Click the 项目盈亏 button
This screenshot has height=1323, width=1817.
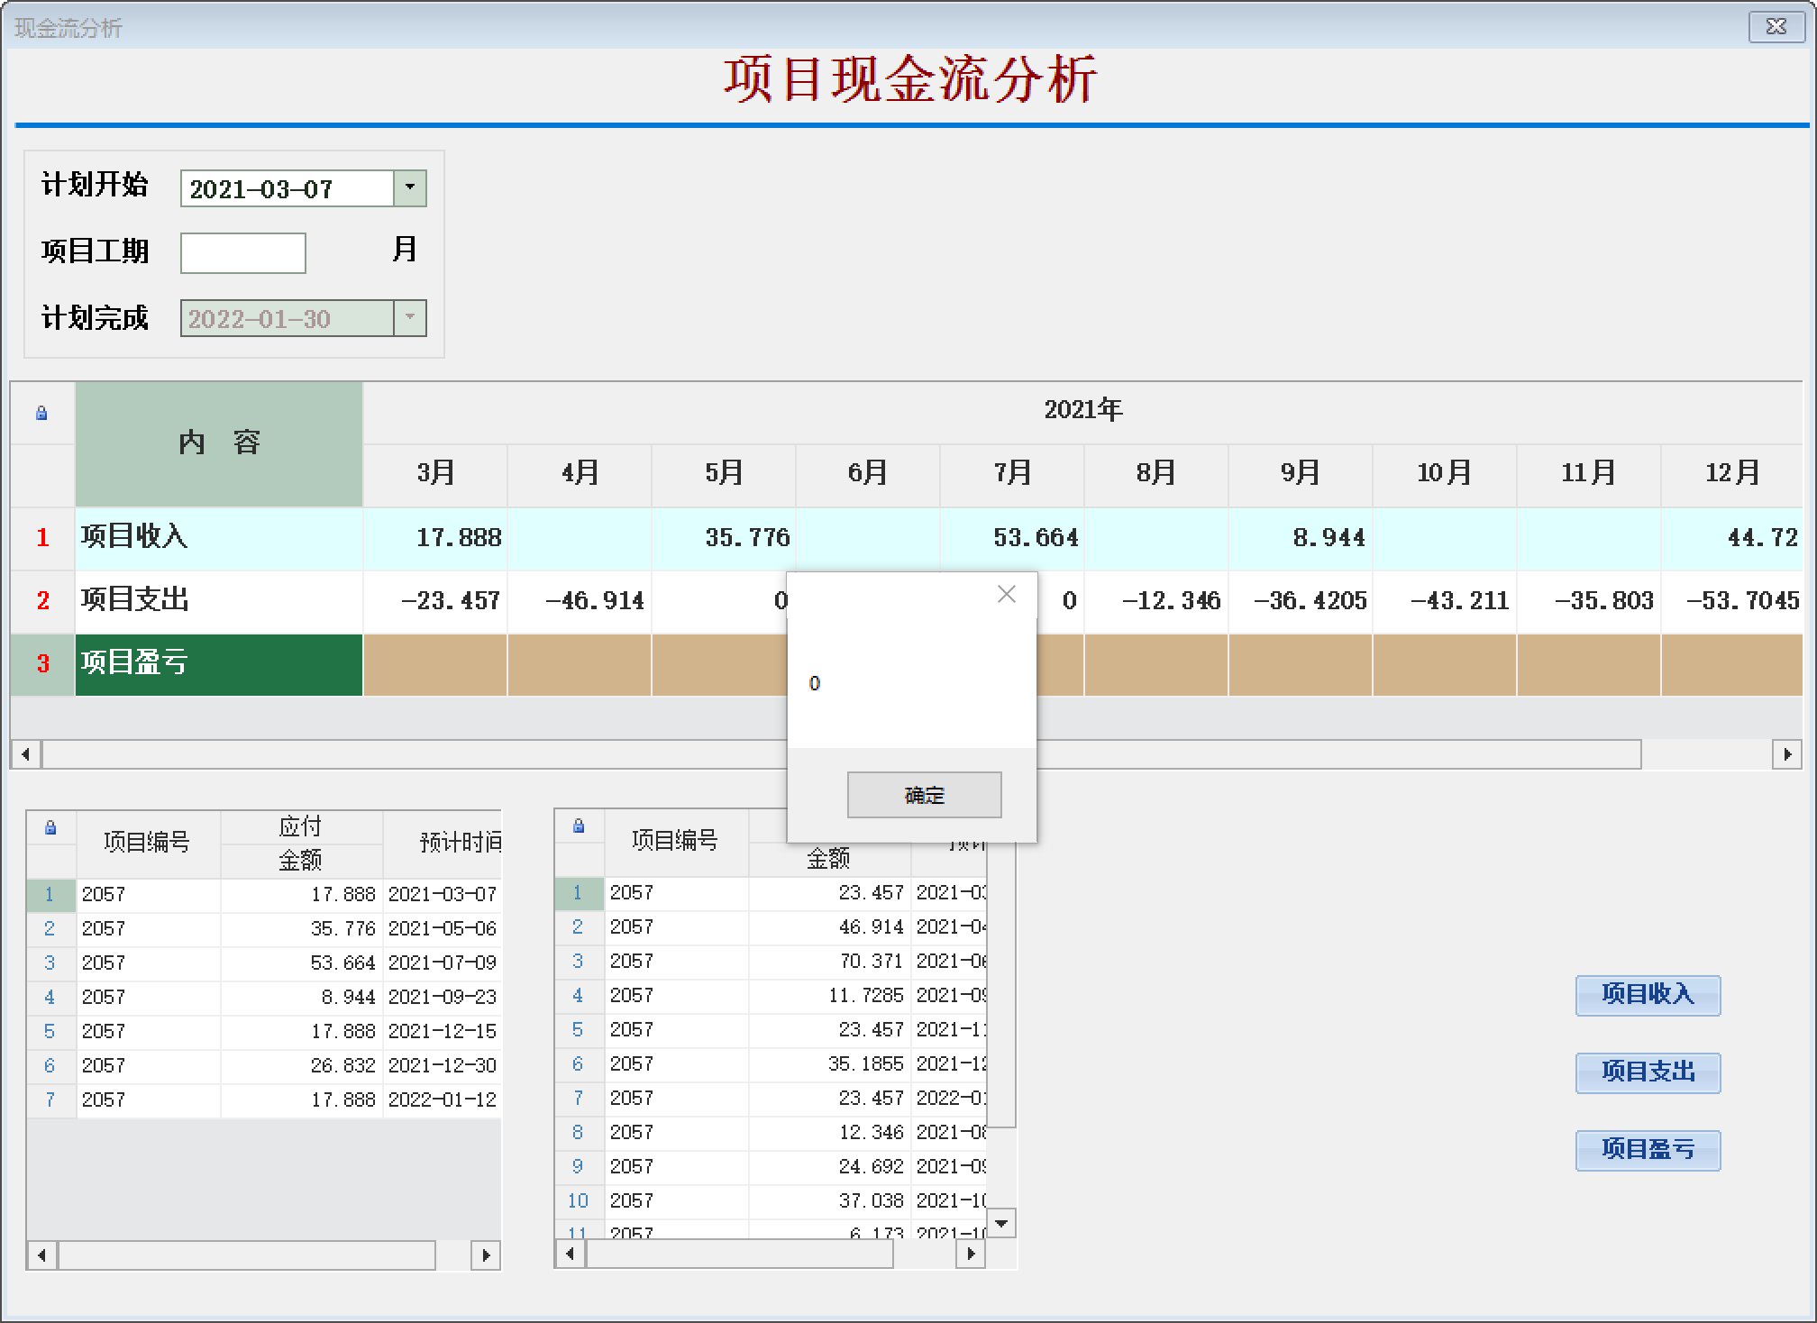click(1647, 1150)
